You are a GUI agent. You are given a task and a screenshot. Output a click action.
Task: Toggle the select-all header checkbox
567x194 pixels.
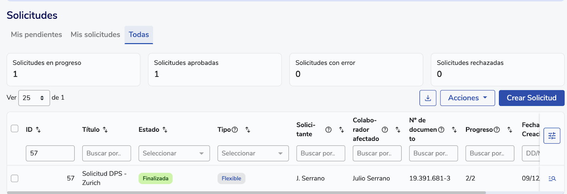pos(15,129)
